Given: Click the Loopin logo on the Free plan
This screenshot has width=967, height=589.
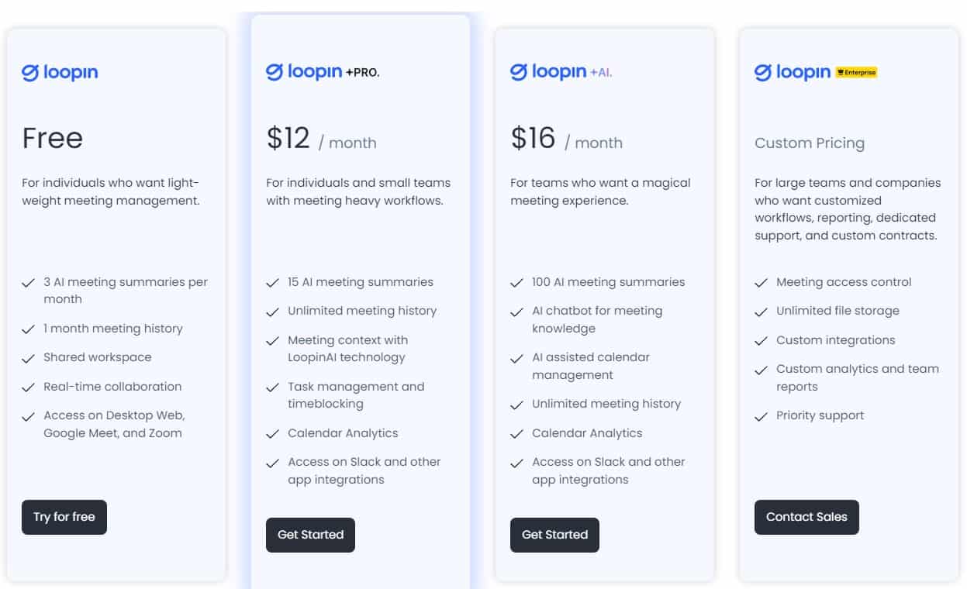Looking at the screenshot, I should (60, 72).
